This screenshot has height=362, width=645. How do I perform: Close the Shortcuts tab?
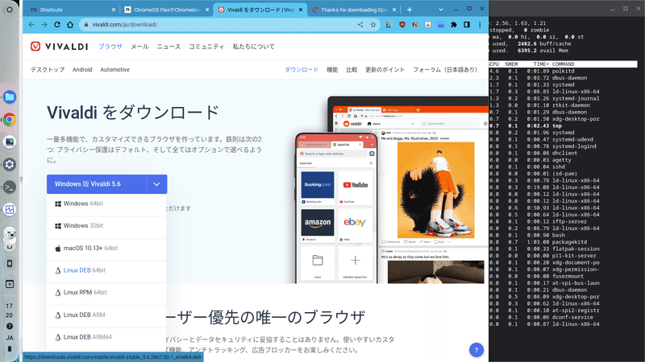tap(114, 10)
